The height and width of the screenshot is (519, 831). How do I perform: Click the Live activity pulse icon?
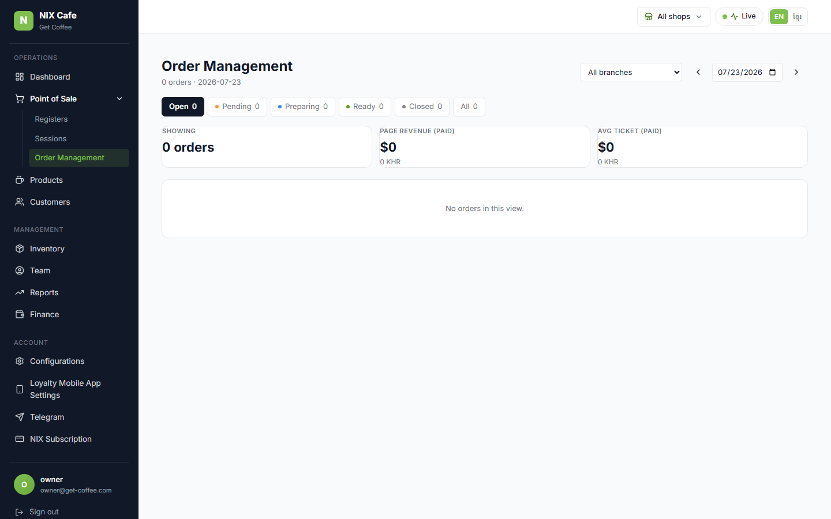(734, 16)
